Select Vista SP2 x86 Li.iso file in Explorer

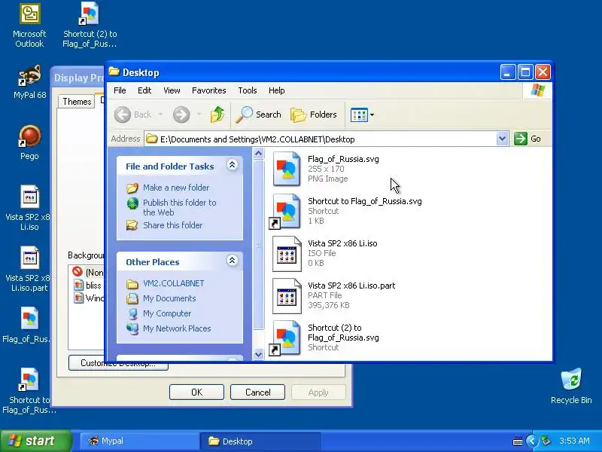tap(325, 253)
